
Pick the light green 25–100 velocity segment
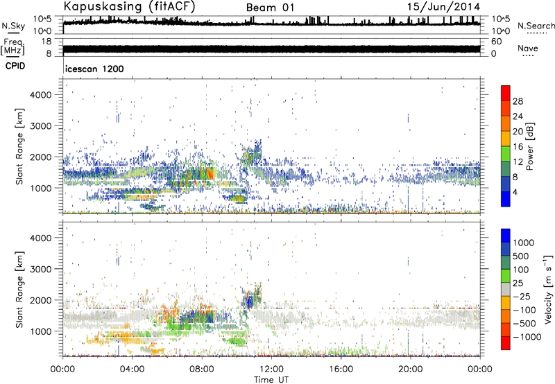506,276
